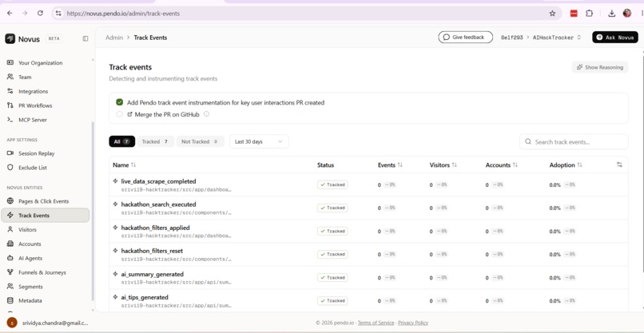This screenshot has width=644, height=333.
Task: Open the browser extensions puzzle icon
Action: point(589,13)
